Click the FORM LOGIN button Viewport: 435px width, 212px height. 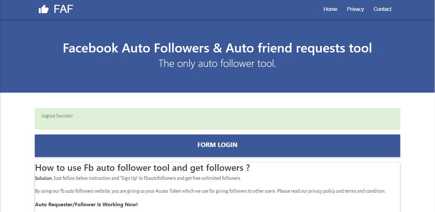point(217,145)
